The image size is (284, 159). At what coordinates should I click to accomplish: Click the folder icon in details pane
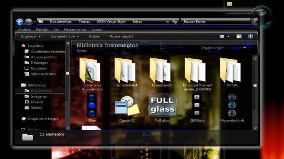(28, 137)
